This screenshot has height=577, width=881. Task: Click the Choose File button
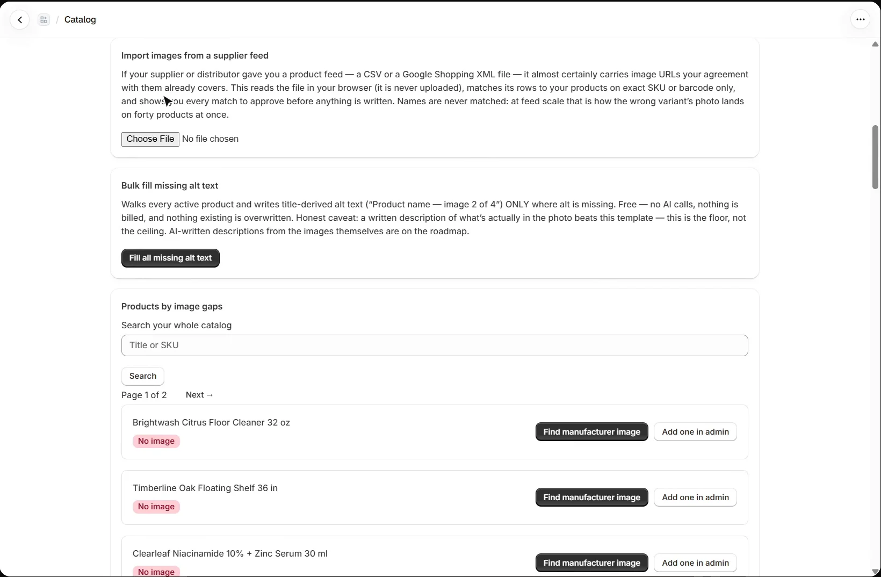(x=150, y=139)
